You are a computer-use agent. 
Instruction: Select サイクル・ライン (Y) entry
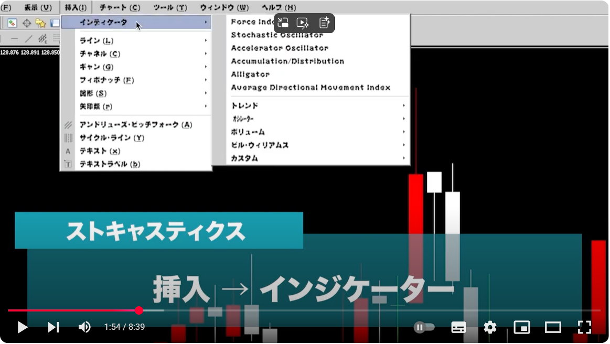coord(136,138)
